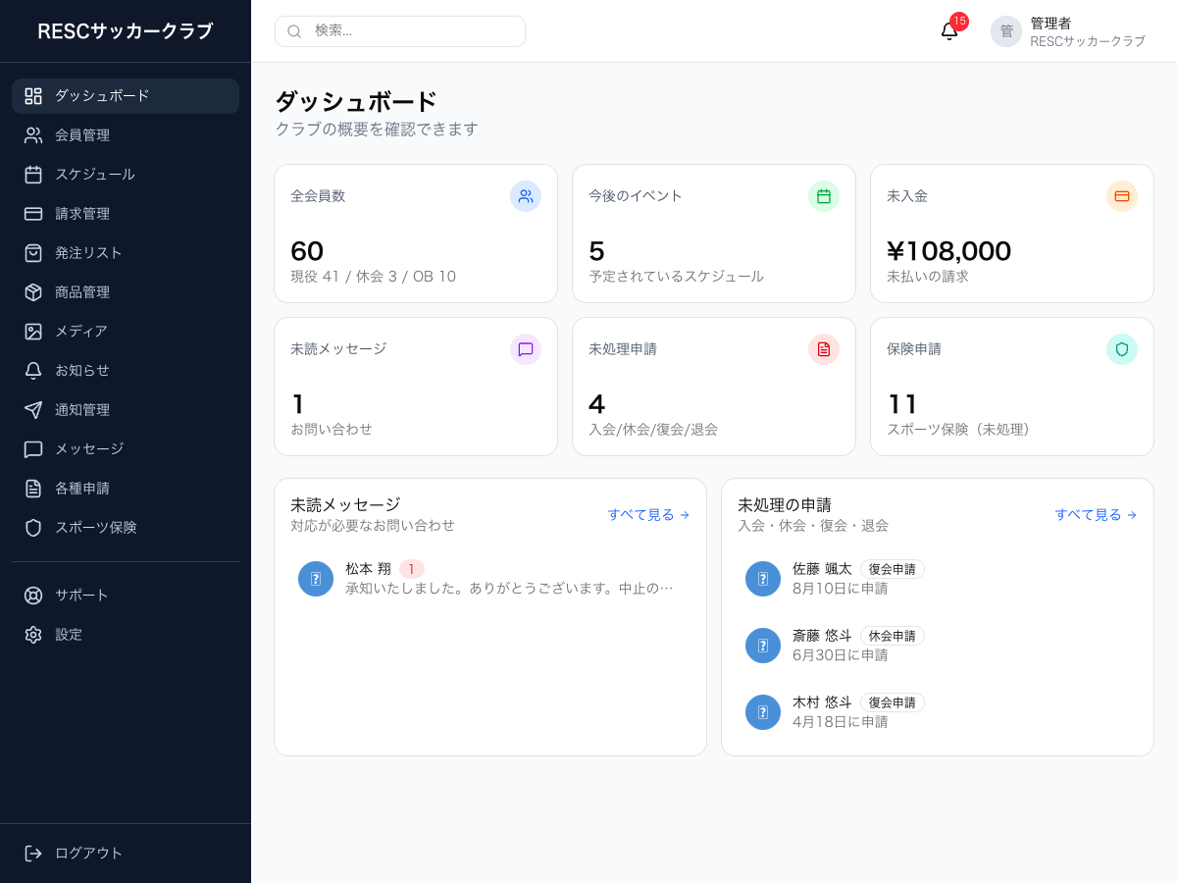This screenshot has height=883, width=1177.
Task: Click 予定されているスケジュール caption
Action: [x=676, y=277]
